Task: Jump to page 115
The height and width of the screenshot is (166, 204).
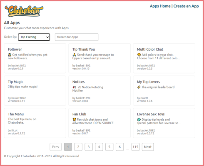Action: 135,147
